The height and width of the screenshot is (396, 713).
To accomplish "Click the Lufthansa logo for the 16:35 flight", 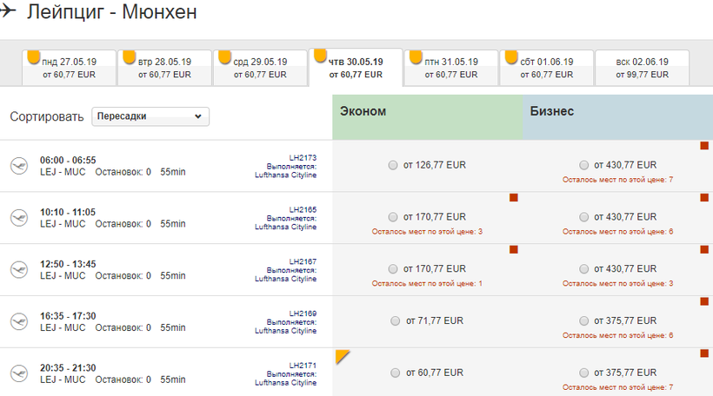I will pos(17,321).
